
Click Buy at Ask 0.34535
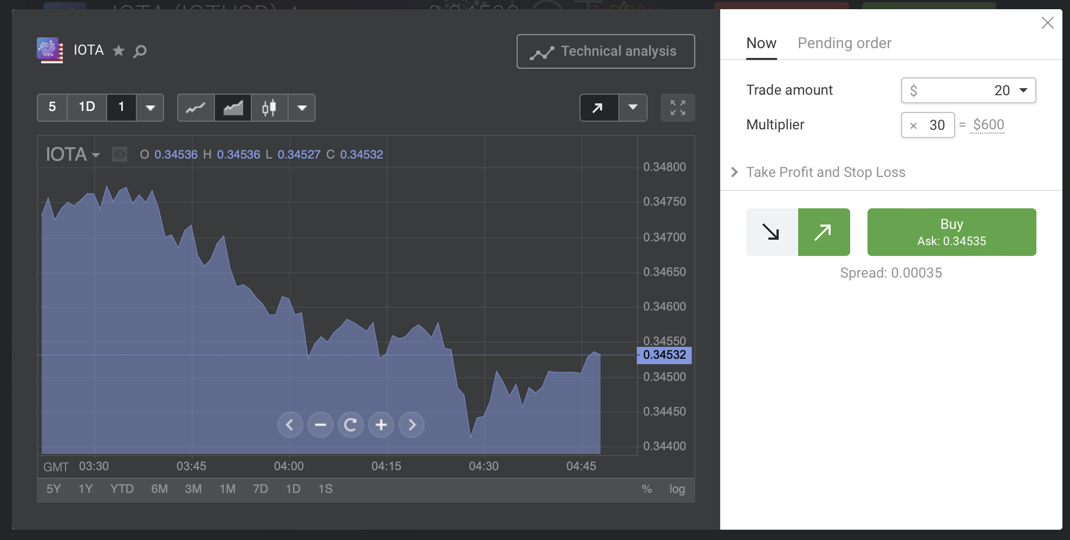coord(951,232)
